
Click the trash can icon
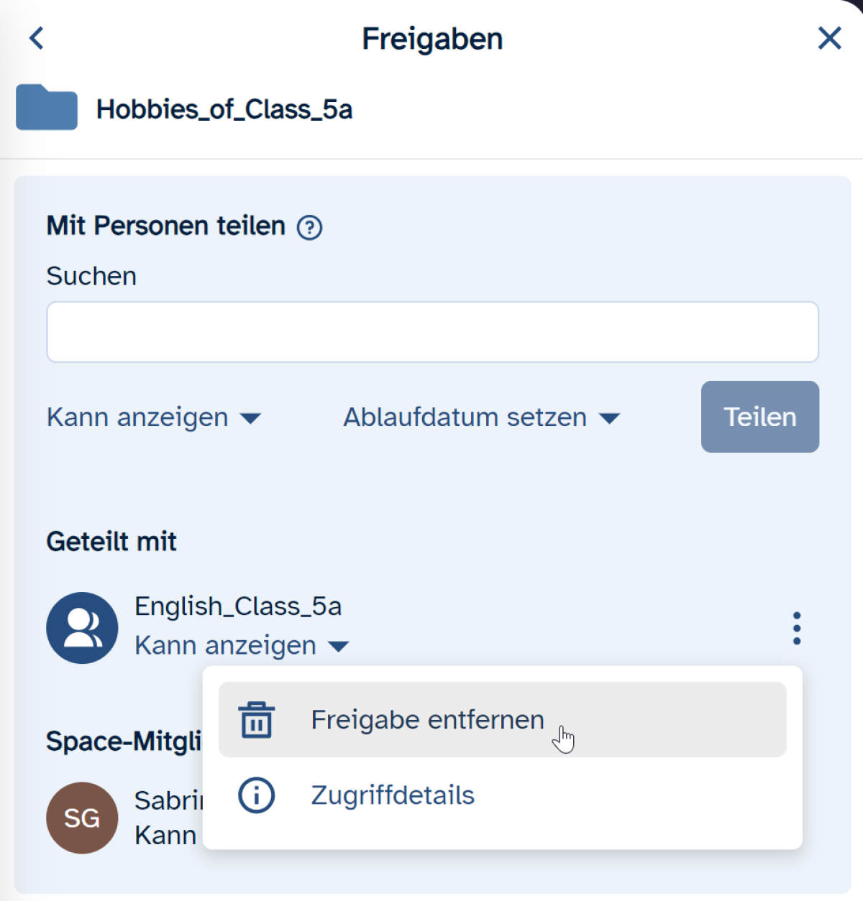point(257,719)
